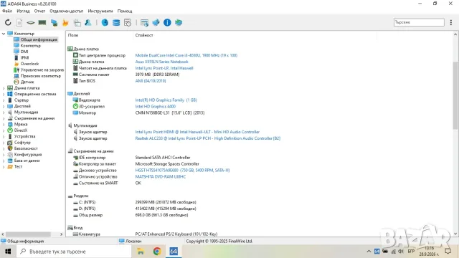The height and width of the screenshot is (258, 459).
Task: Open the notification center icon
Action: (x=448, y=252)
